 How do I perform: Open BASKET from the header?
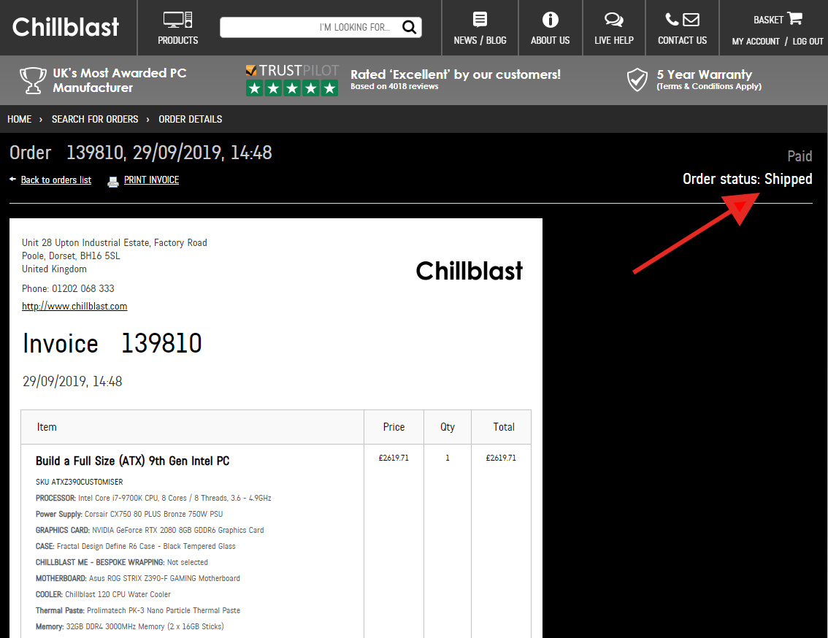coord(768,20)
